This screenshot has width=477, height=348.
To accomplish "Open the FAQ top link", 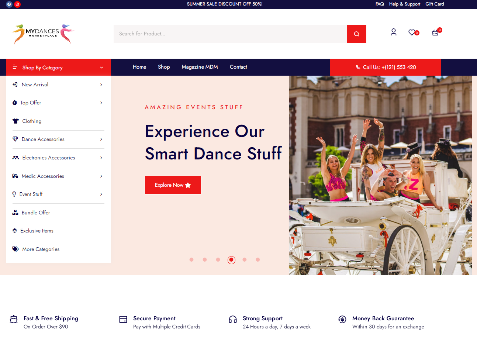I will tap(380, 4).
